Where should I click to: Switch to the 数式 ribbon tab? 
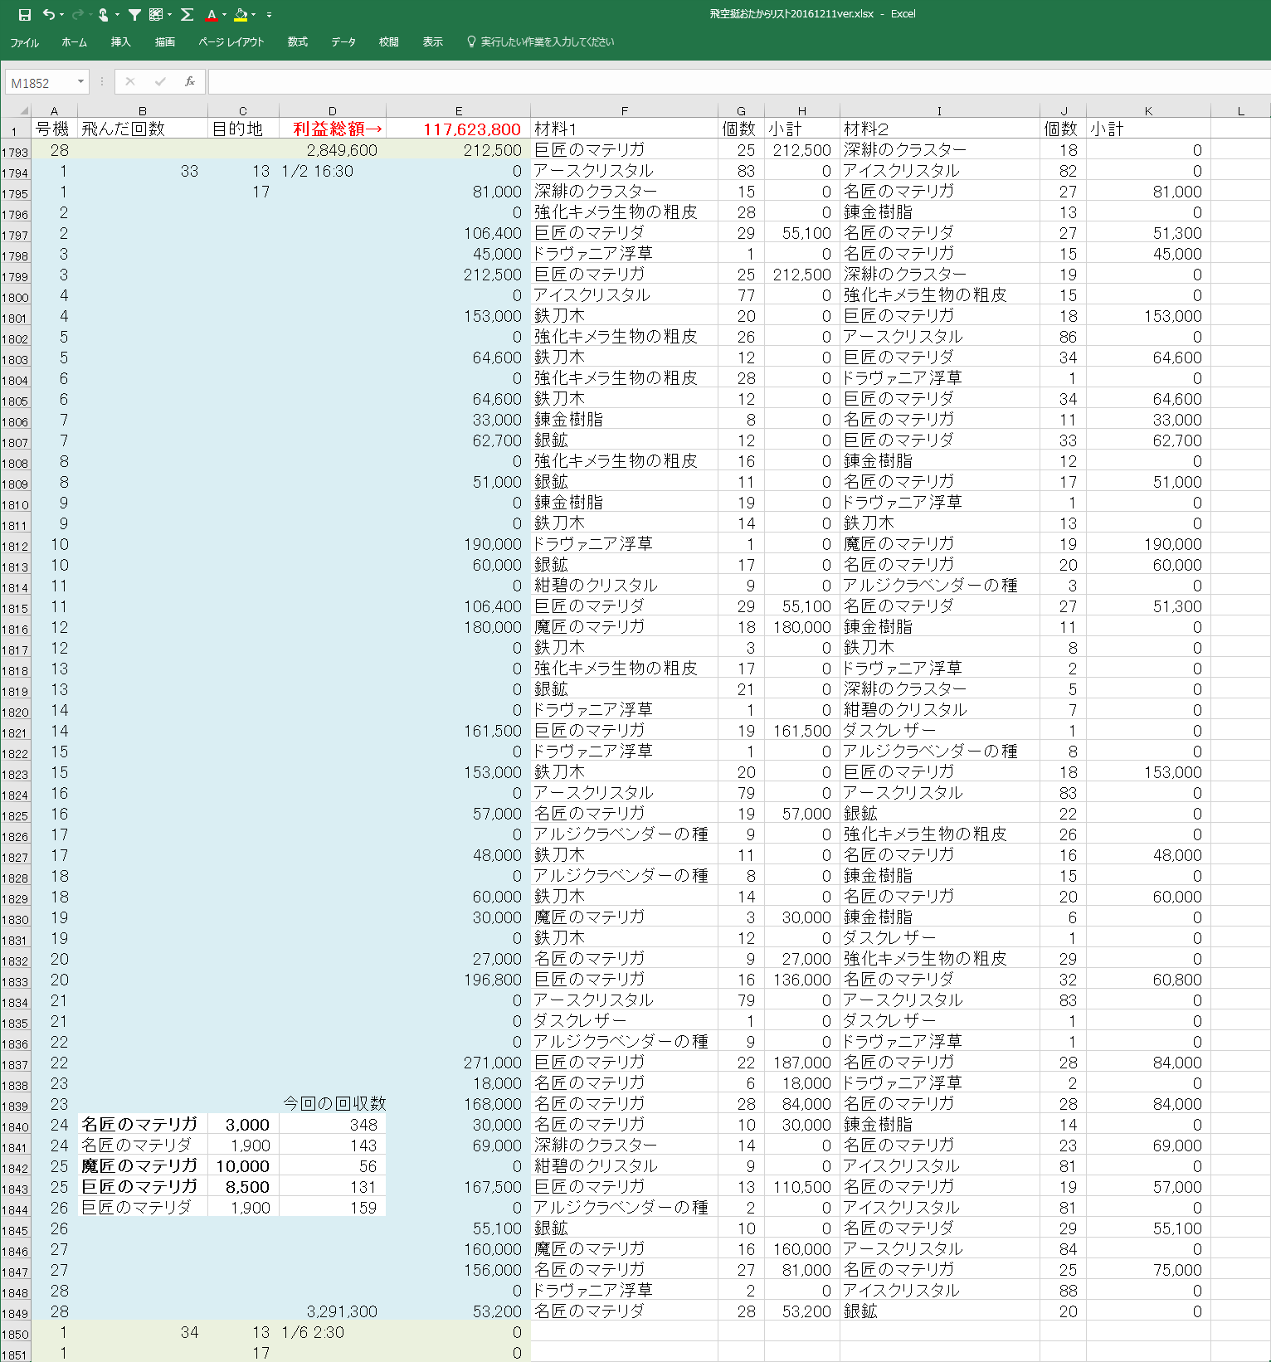[x=297, y=41]
